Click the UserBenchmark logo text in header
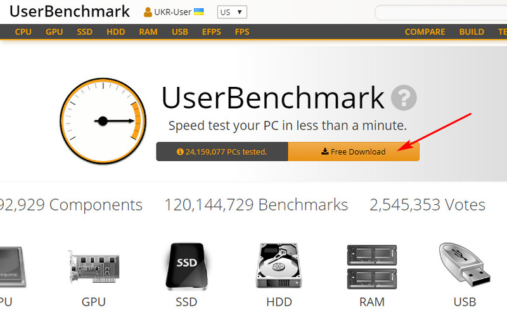The height and width of the screenshot is (324, 507). [x=70, y=11]
